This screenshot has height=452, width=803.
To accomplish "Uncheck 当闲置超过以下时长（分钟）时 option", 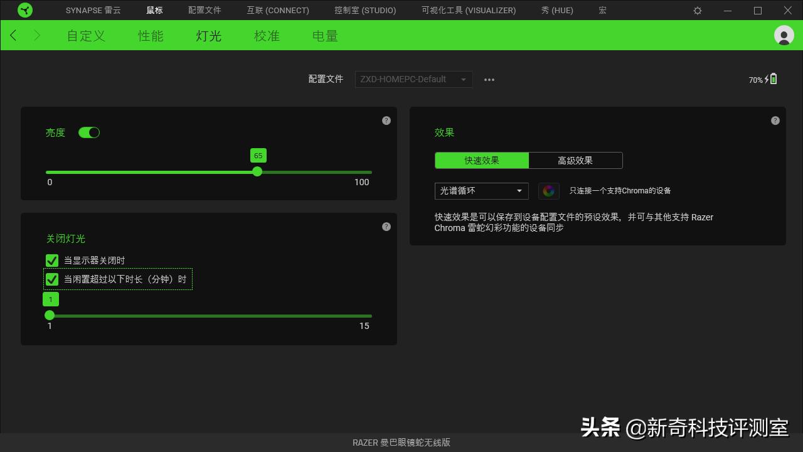I will tap(51, 279).
